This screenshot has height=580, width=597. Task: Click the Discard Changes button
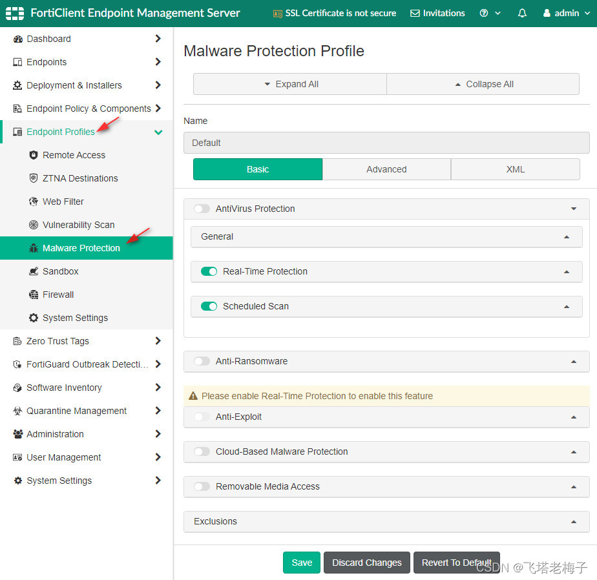[366, 563]
